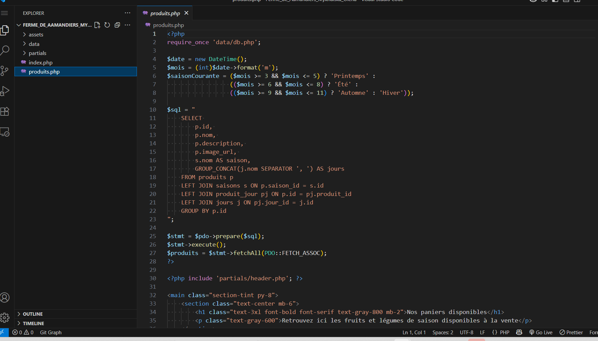Open the Run and Debug view
This screenshot has width=598, height=341.
pyautogui.click(x=5, y=91)
